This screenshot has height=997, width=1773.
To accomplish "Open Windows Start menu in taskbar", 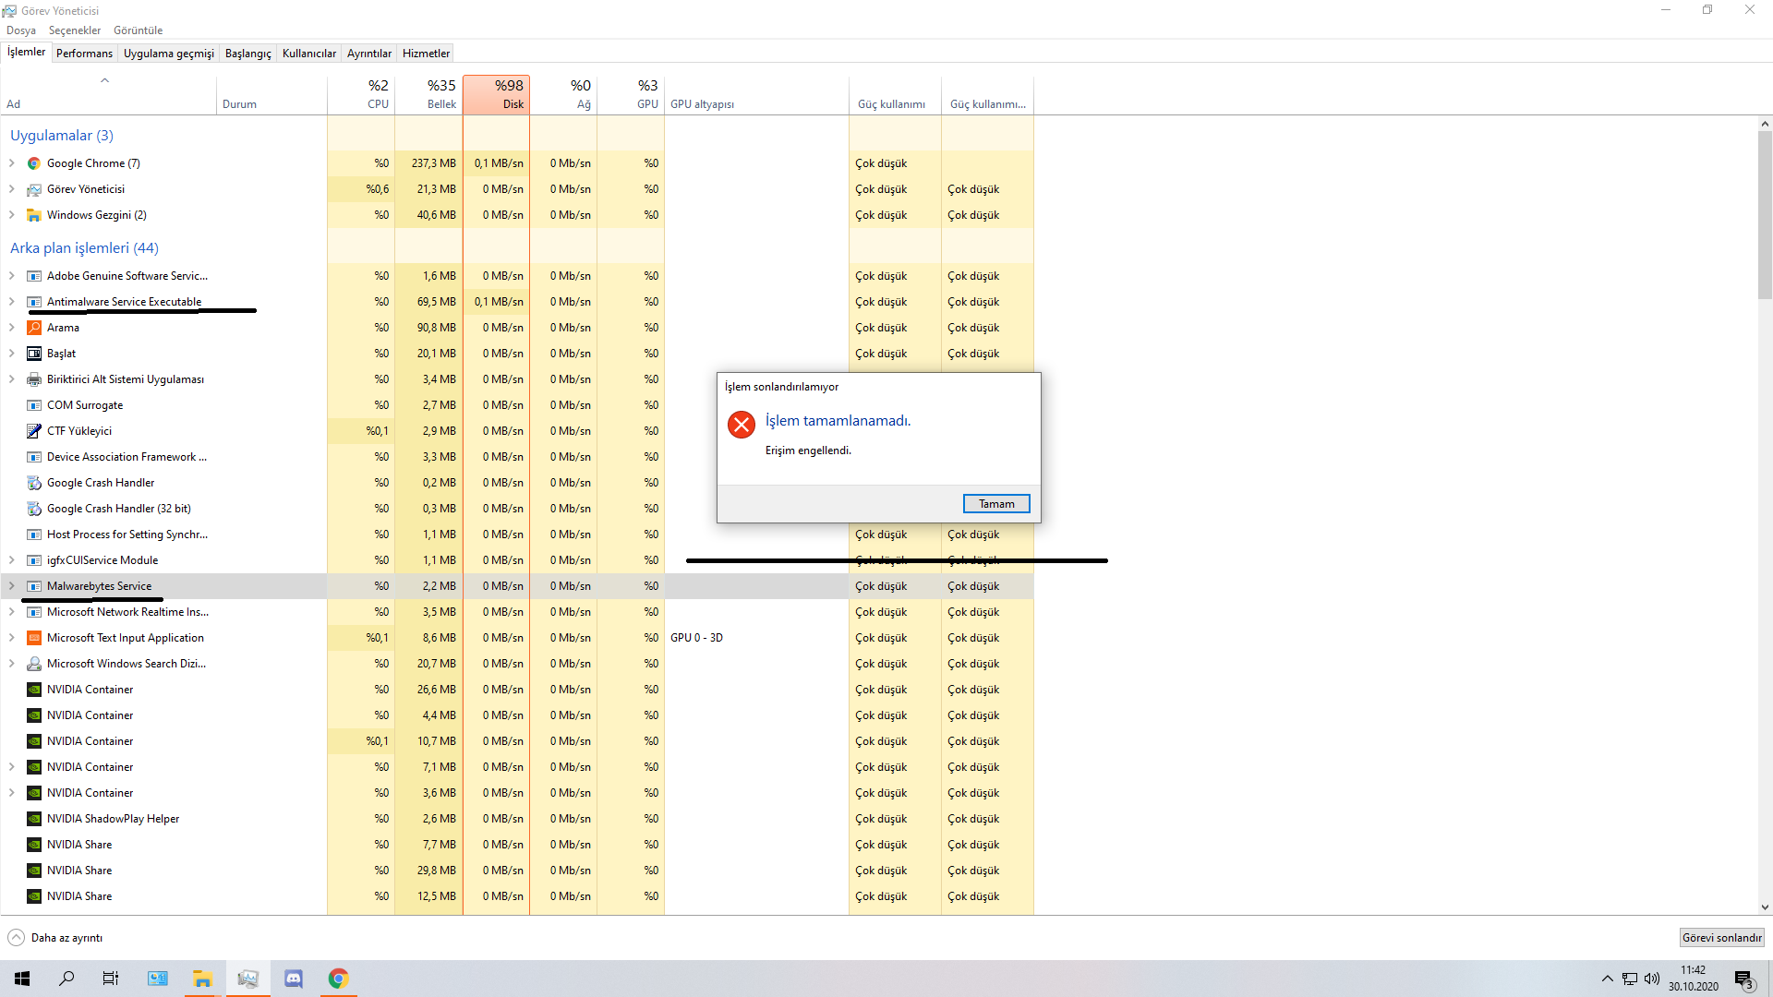I will tap(22, 979).
